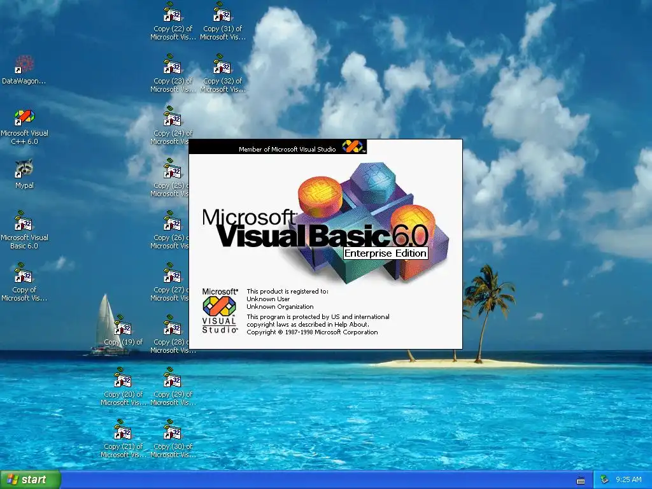Click the Windows Start button
The width and height of the screenshot is (652, 489).
click(x=31, y=479)
